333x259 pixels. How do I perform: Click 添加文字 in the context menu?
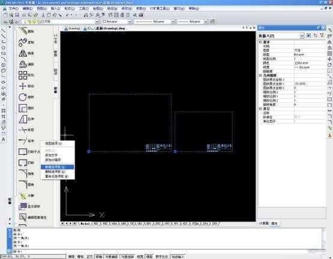point(51,155)
